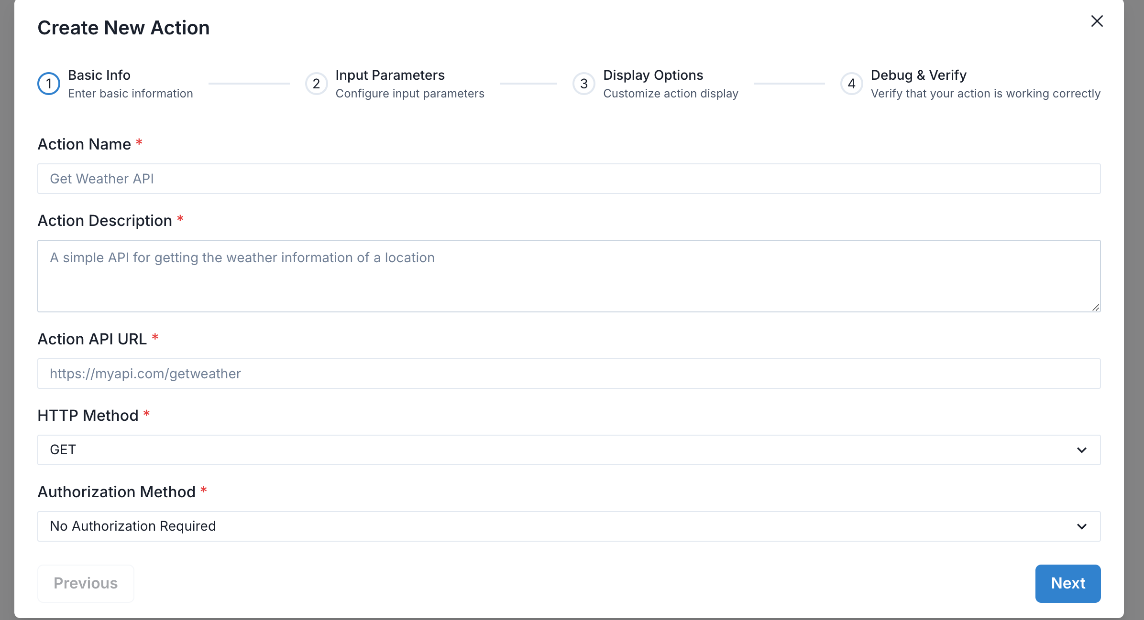The width and height of the screenshot is (1144, 620).
Task: Focus the Action API URL field
Action: click(x=569, y=374)
